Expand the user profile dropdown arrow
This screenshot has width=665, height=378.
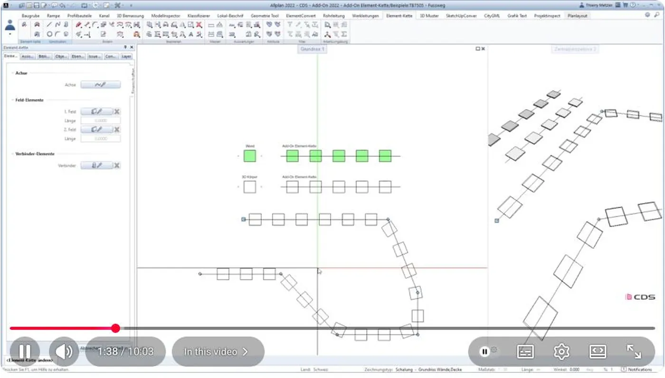(x=10, y=35)
